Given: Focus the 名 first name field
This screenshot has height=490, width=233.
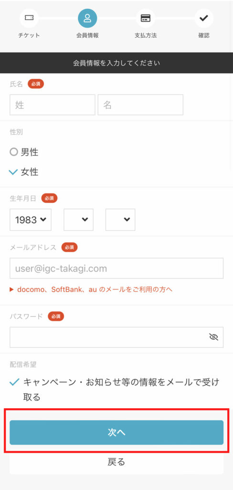Looking at the screenshot, I should coord(140,105).
